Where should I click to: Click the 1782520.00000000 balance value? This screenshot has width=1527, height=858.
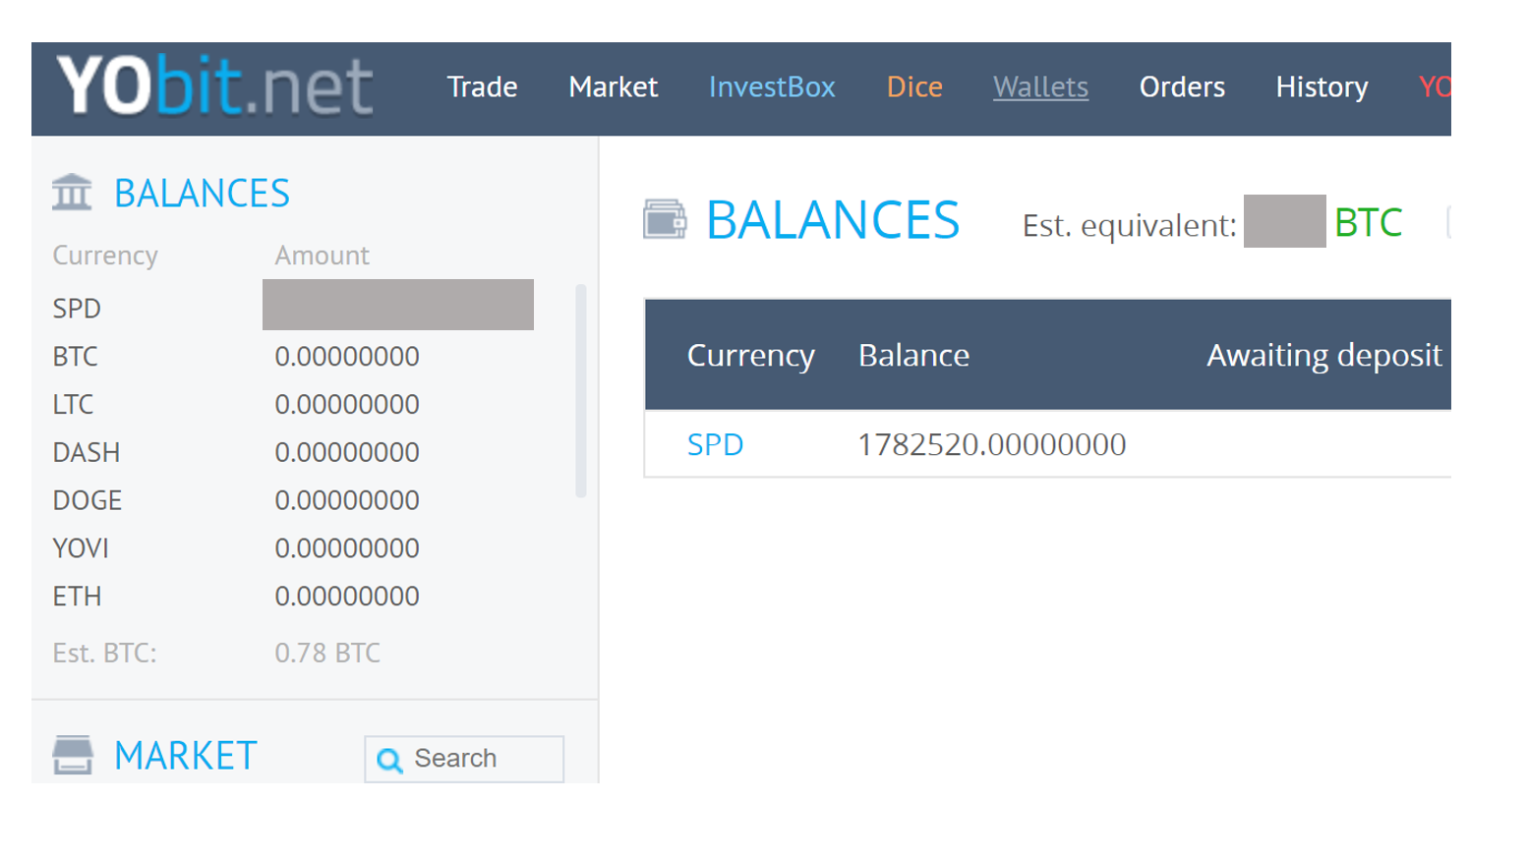click(x=991, y=444)
